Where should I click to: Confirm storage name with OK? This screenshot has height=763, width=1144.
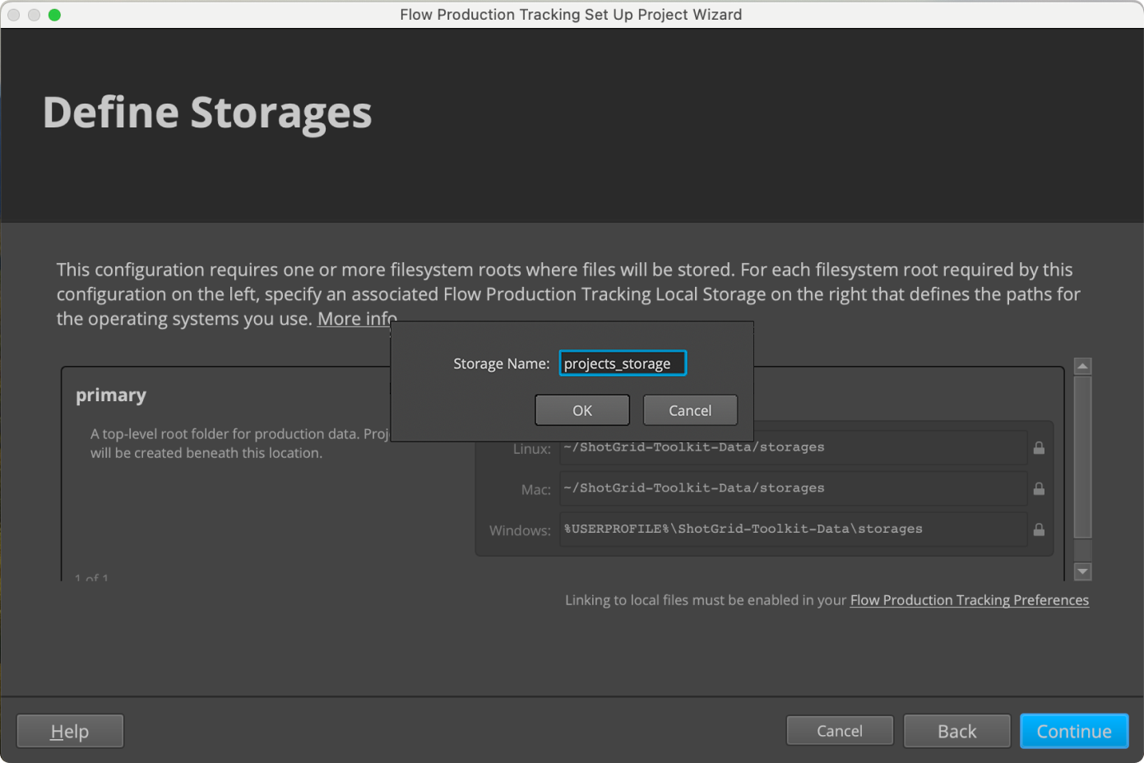[582, 410]
